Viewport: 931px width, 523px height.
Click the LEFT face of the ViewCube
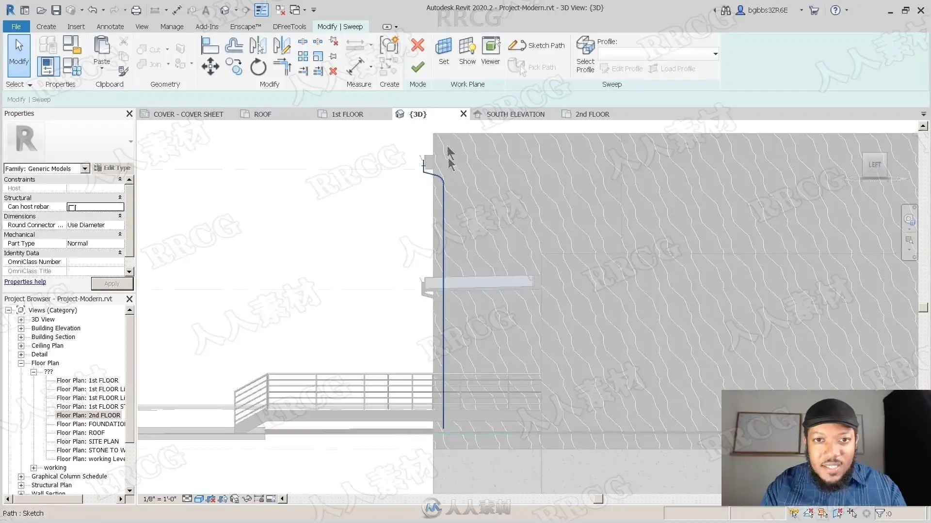(874, 165)
